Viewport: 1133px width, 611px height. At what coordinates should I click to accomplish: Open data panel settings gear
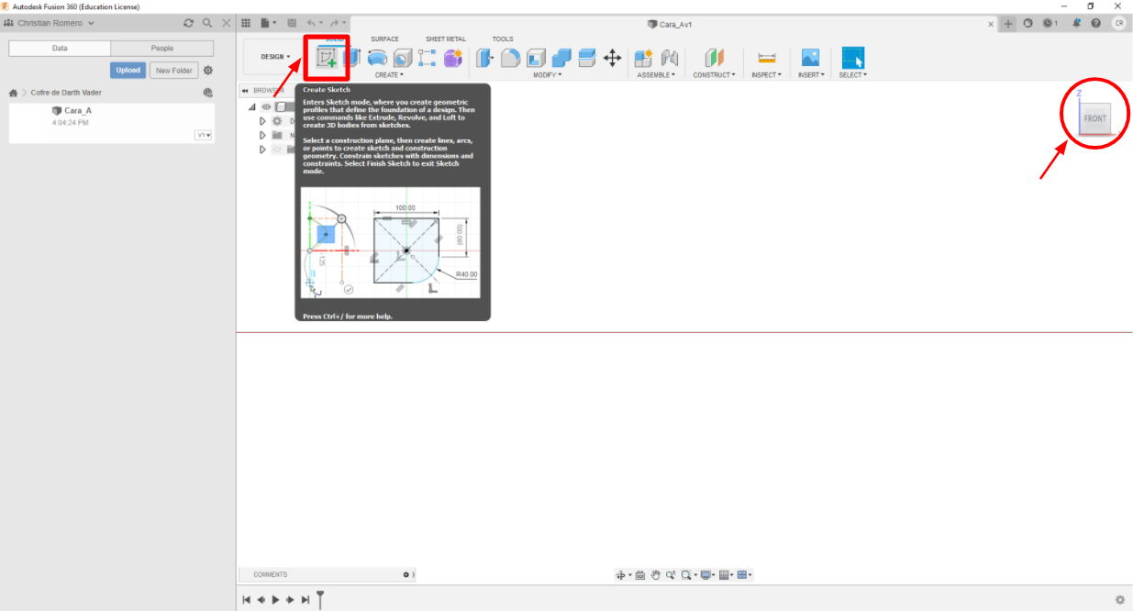click(x=208, y=71)
